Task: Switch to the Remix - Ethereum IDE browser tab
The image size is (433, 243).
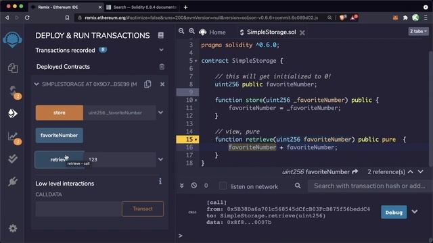Action: 66,7
